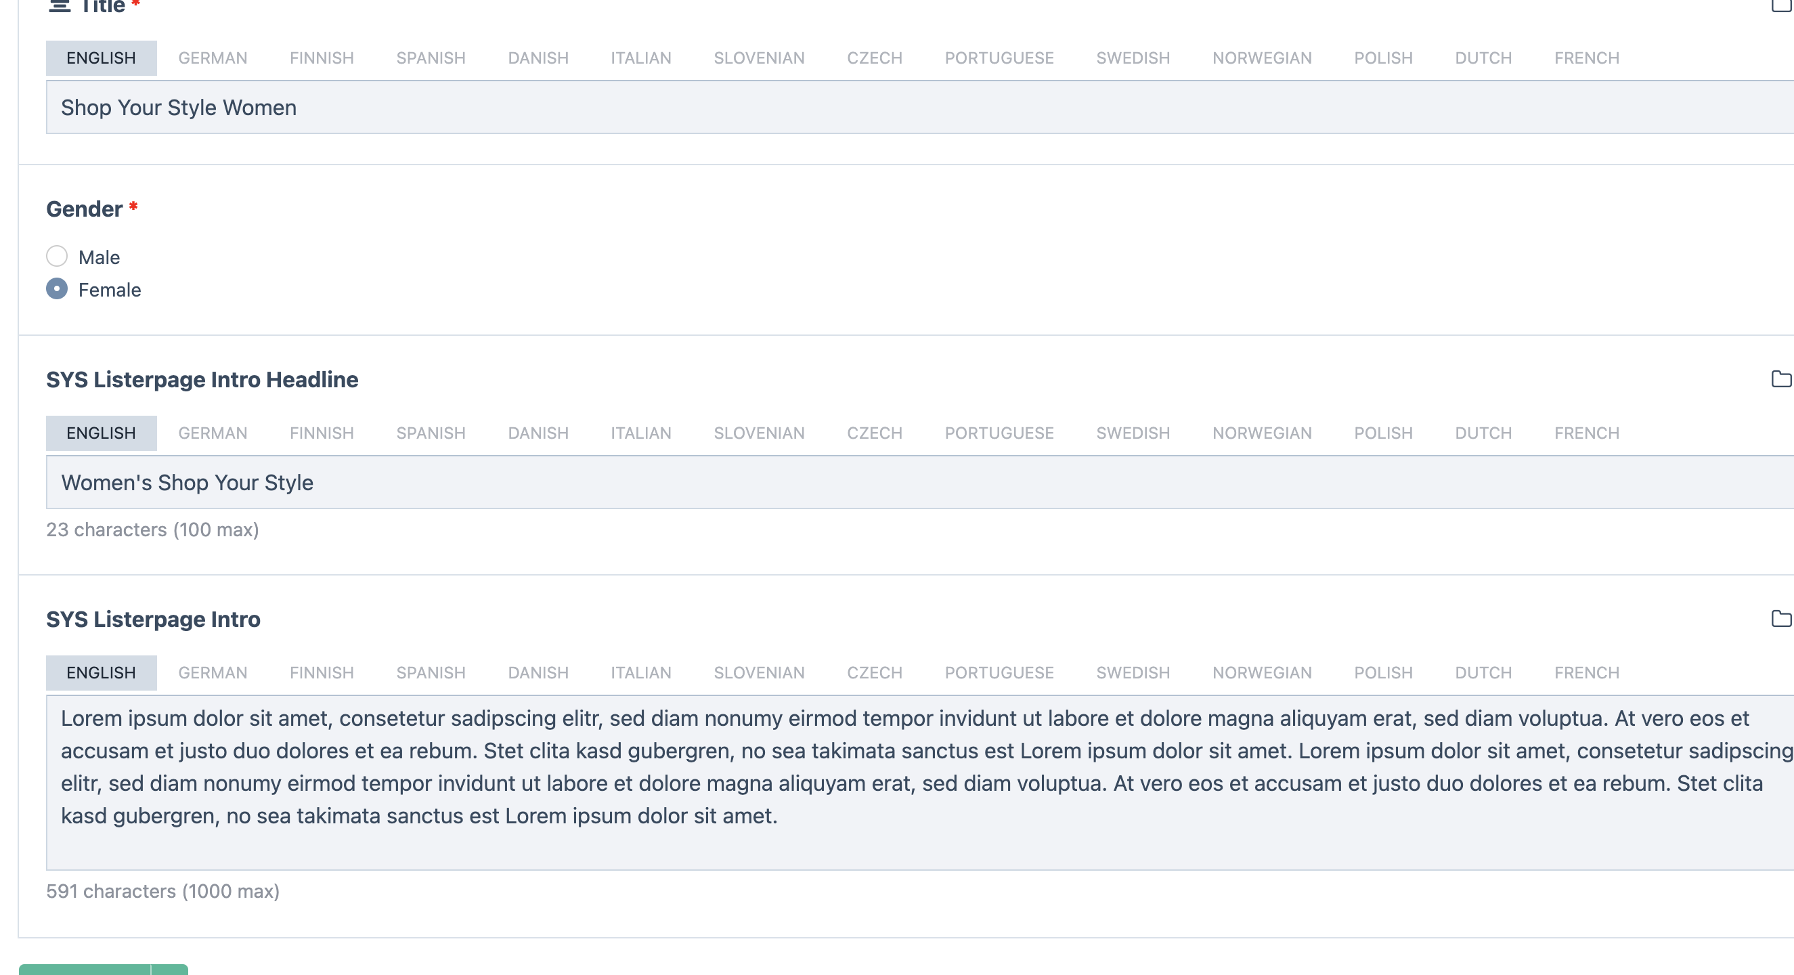Screen dimensions: 1794x975
Task: Switch Title field to Finnish tab
Action: point(322,58)
